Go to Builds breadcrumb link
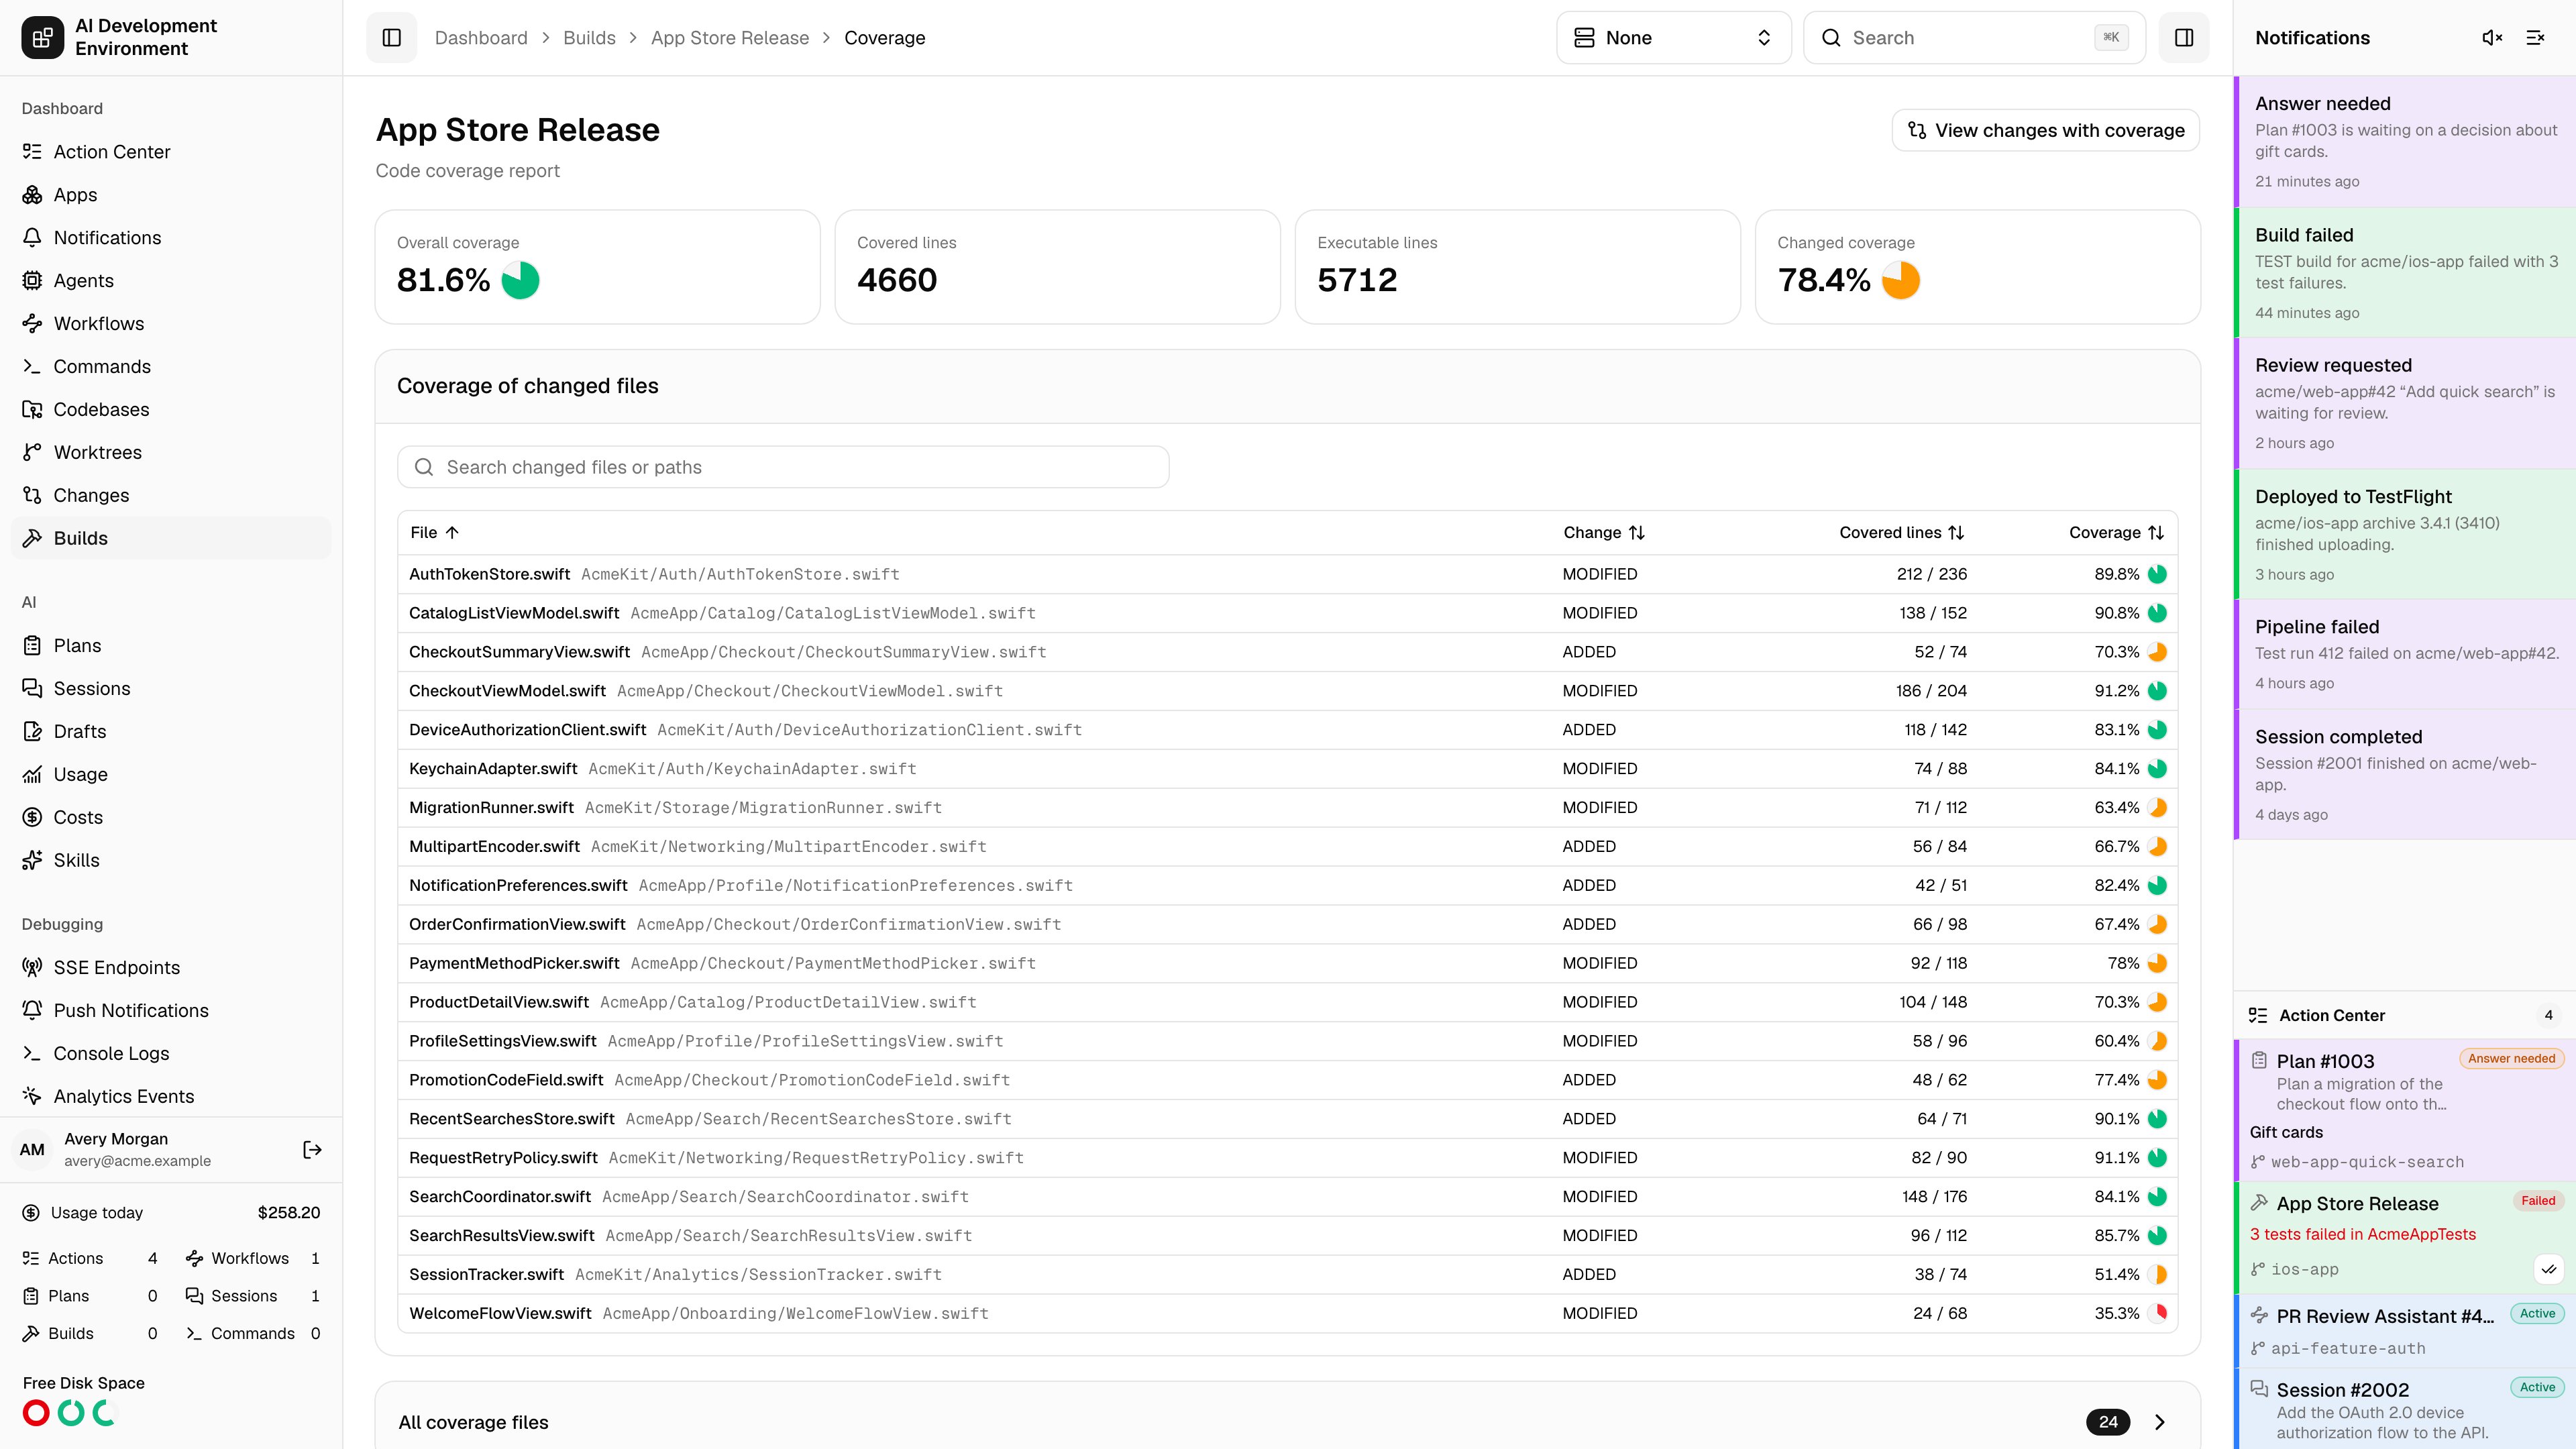The image size is (2576, 1449). point(589,38)
